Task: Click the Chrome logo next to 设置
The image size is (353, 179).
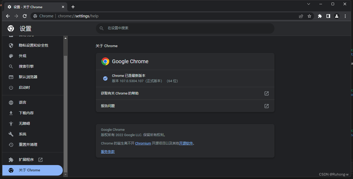Action: point(11,28)
